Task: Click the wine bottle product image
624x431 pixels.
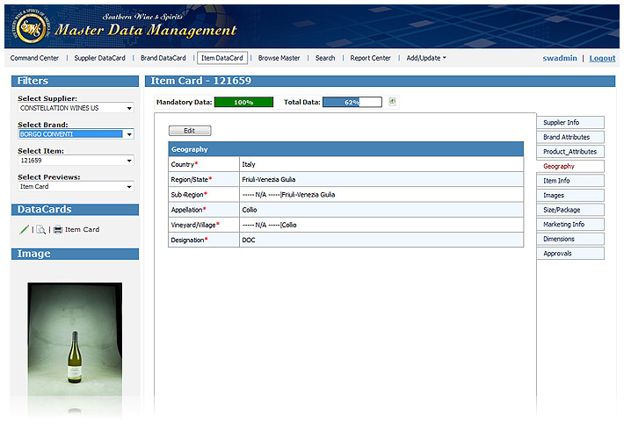Action: coord(75,339)
